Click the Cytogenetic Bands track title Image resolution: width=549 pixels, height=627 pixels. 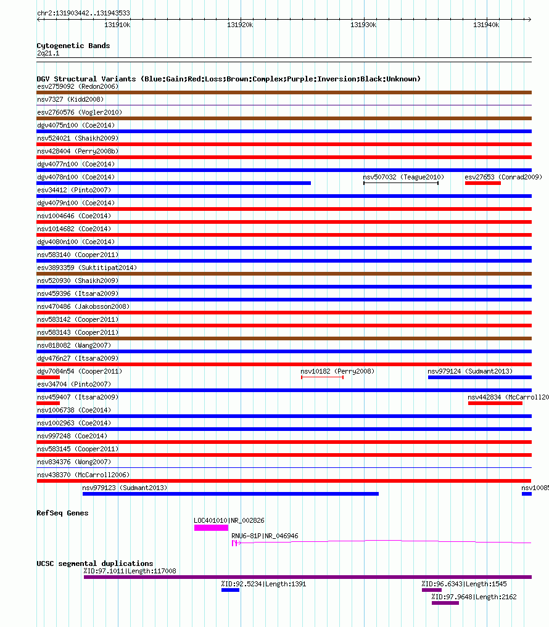pos(73,46)
